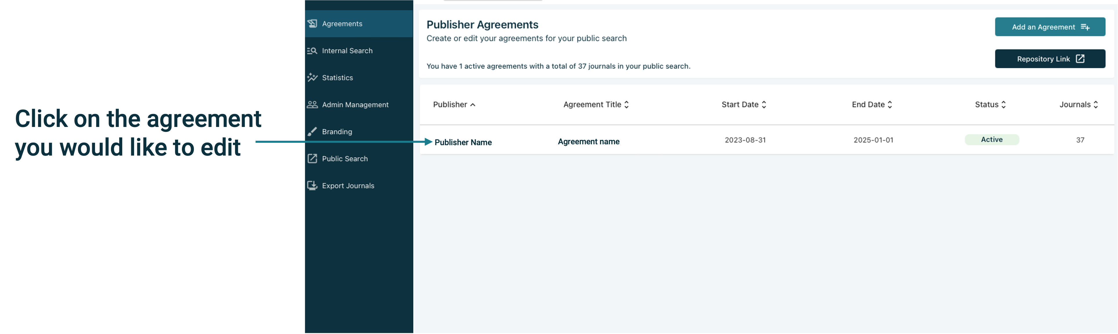Select the Agreements icon in the sidebar

313,24
